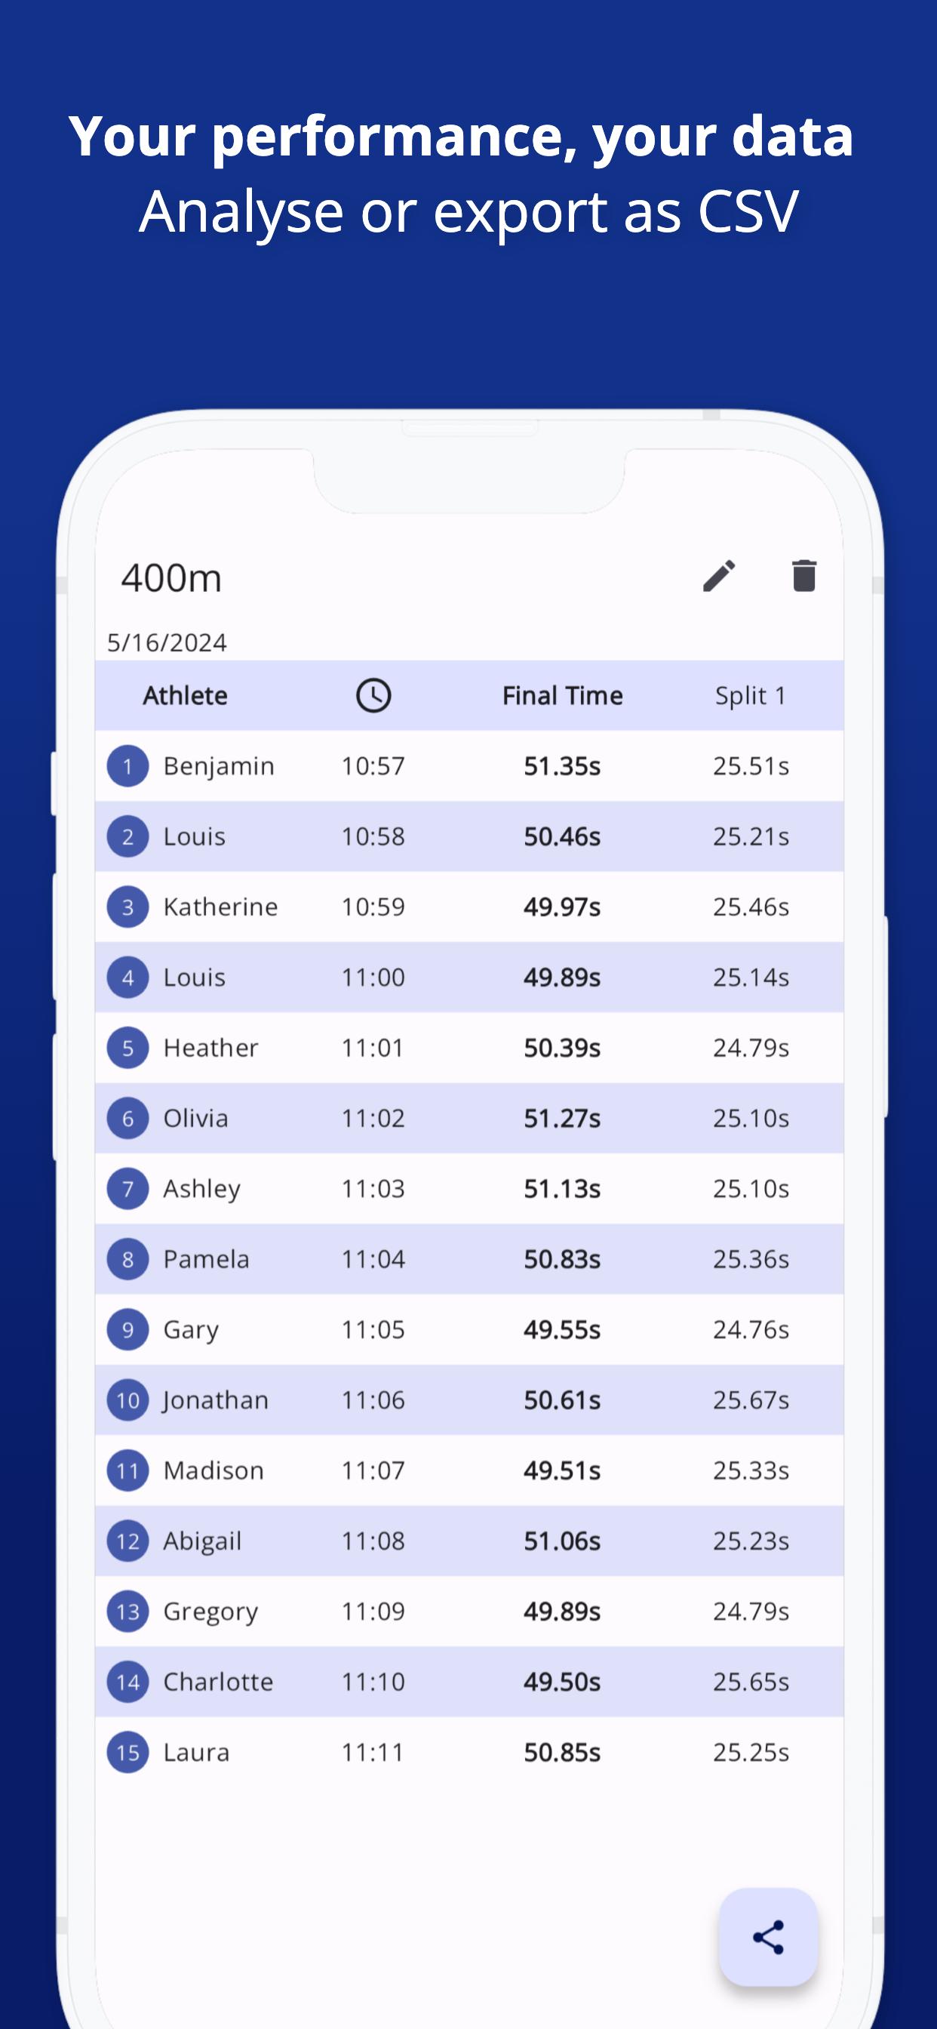The height and width of the screenshot is (2029, 937).
Task: Tap the number 10 badge beside Jonathan
Action: pyautogui.click(x=127, y=1399)
